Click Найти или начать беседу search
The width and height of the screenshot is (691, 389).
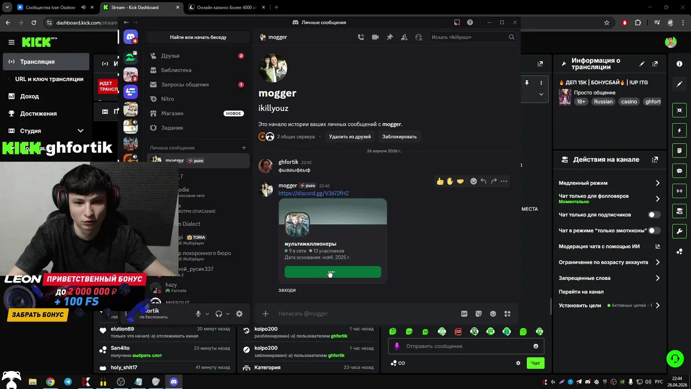coord(198,37)
